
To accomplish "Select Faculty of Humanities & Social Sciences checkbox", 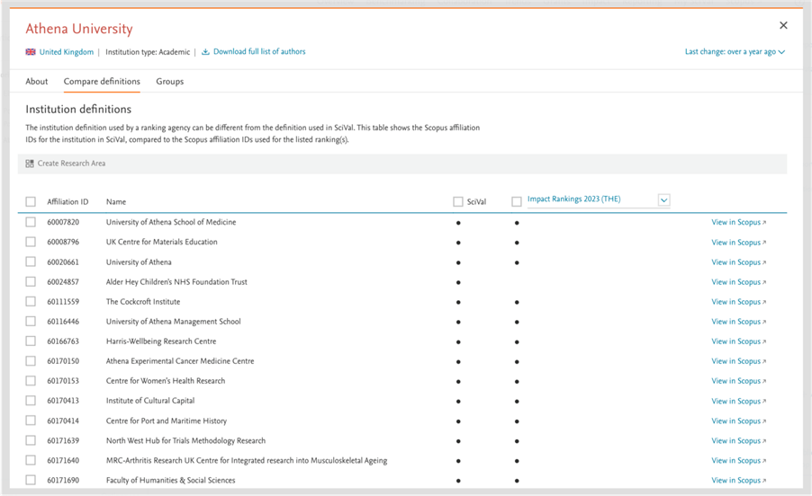I will pyautogui.click(x=31, y=480).
